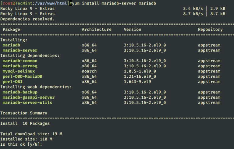The image size is (234, 149).
Task: Click the mariadb-common package name
Action: [20, 61]
